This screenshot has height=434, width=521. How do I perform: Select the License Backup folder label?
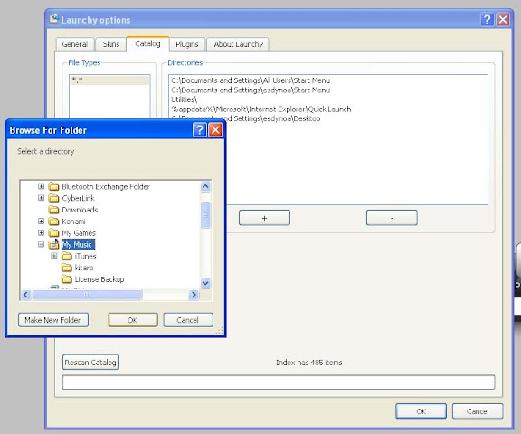coord(99,279)
